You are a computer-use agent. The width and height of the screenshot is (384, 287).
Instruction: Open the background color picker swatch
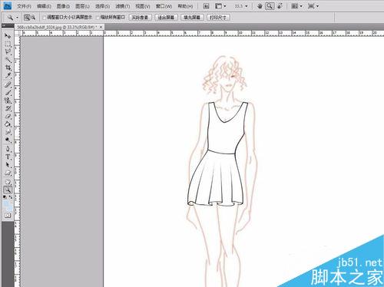pos(9,208)
